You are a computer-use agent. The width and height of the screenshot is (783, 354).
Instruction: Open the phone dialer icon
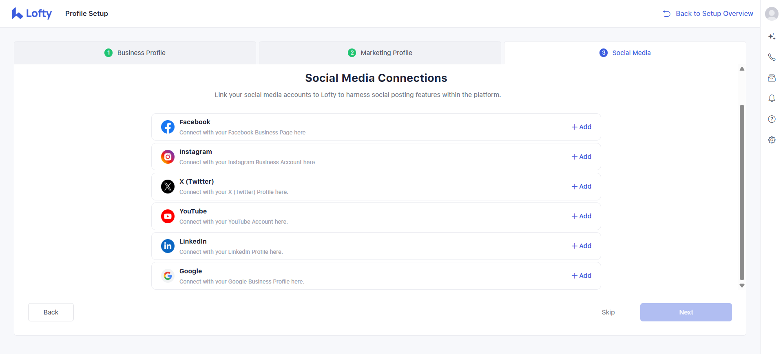click(772, 57)
